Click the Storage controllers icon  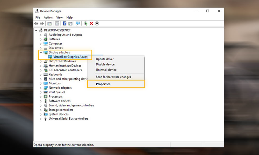click(x=45, y=110)
